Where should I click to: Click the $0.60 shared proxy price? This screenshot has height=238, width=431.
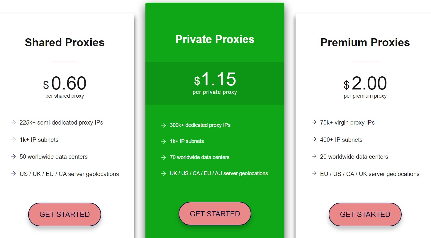click(65, 84)
